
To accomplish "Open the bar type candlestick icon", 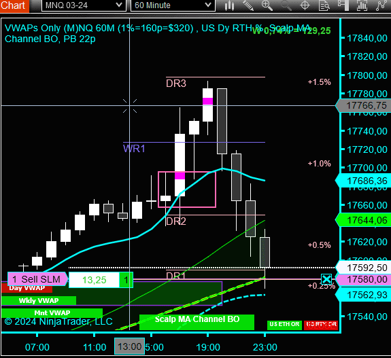I will 229,5.
